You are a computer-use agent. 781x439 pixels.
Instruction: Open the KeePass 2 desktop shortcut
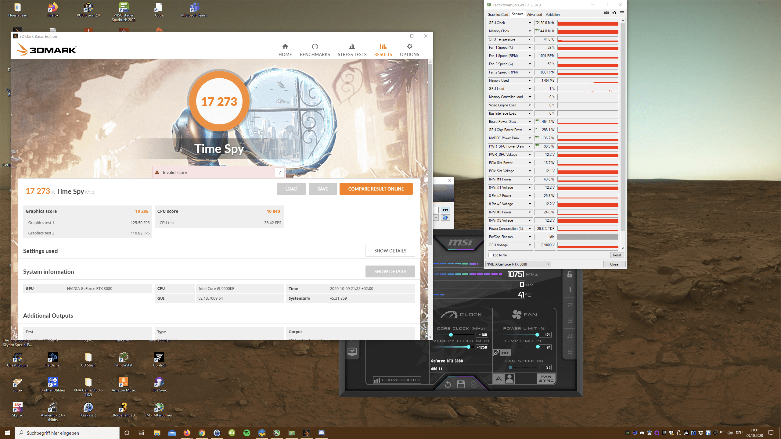pos(88,410)
